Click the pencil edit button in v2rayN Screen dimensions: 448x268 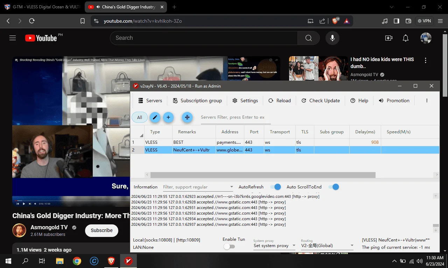click(155, 117)
